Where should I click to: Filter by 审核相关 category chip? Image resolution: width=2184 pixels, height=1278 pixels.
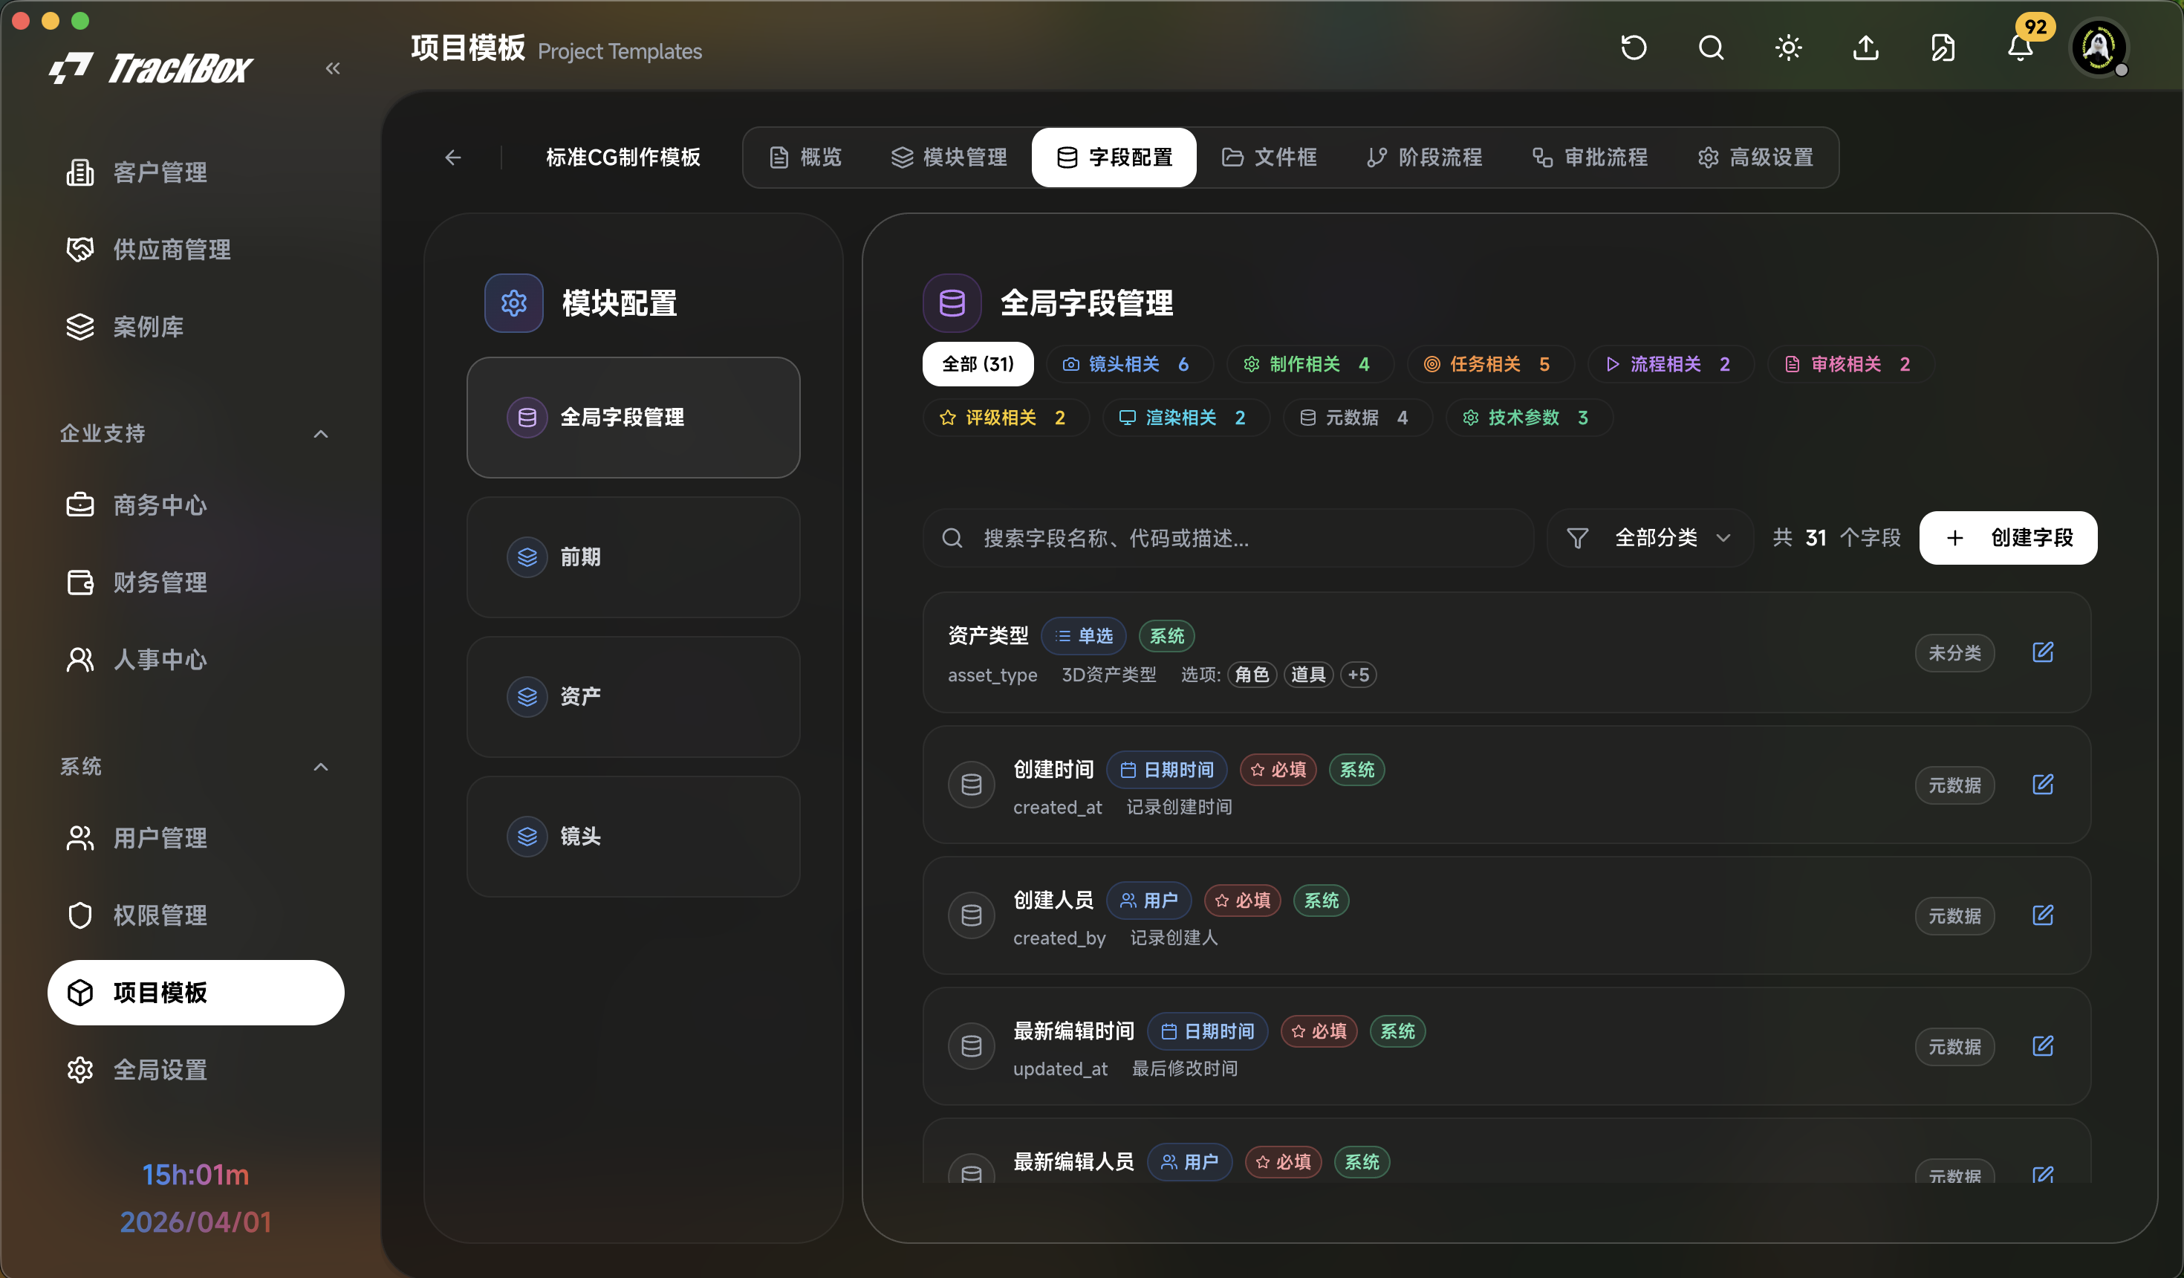pyautogui.click(x=1850, y=364)
